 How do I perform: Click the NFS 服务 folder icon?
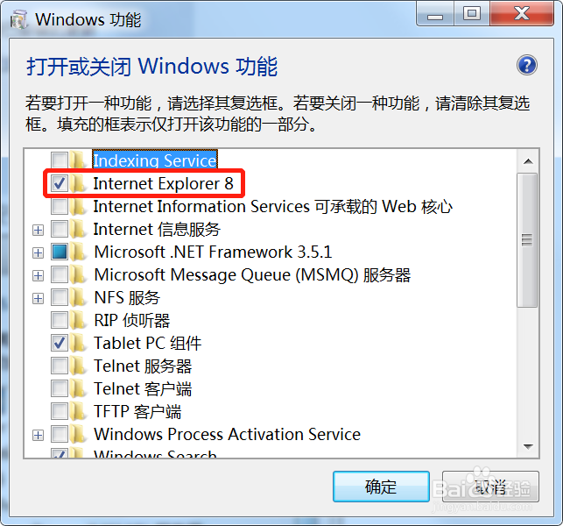coord(77,297)
